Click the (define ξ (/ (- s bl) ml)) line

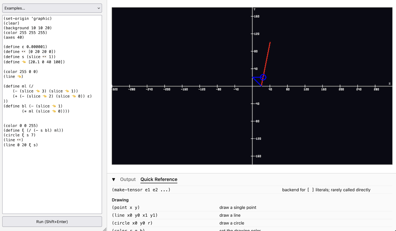(x=33, y=130)
